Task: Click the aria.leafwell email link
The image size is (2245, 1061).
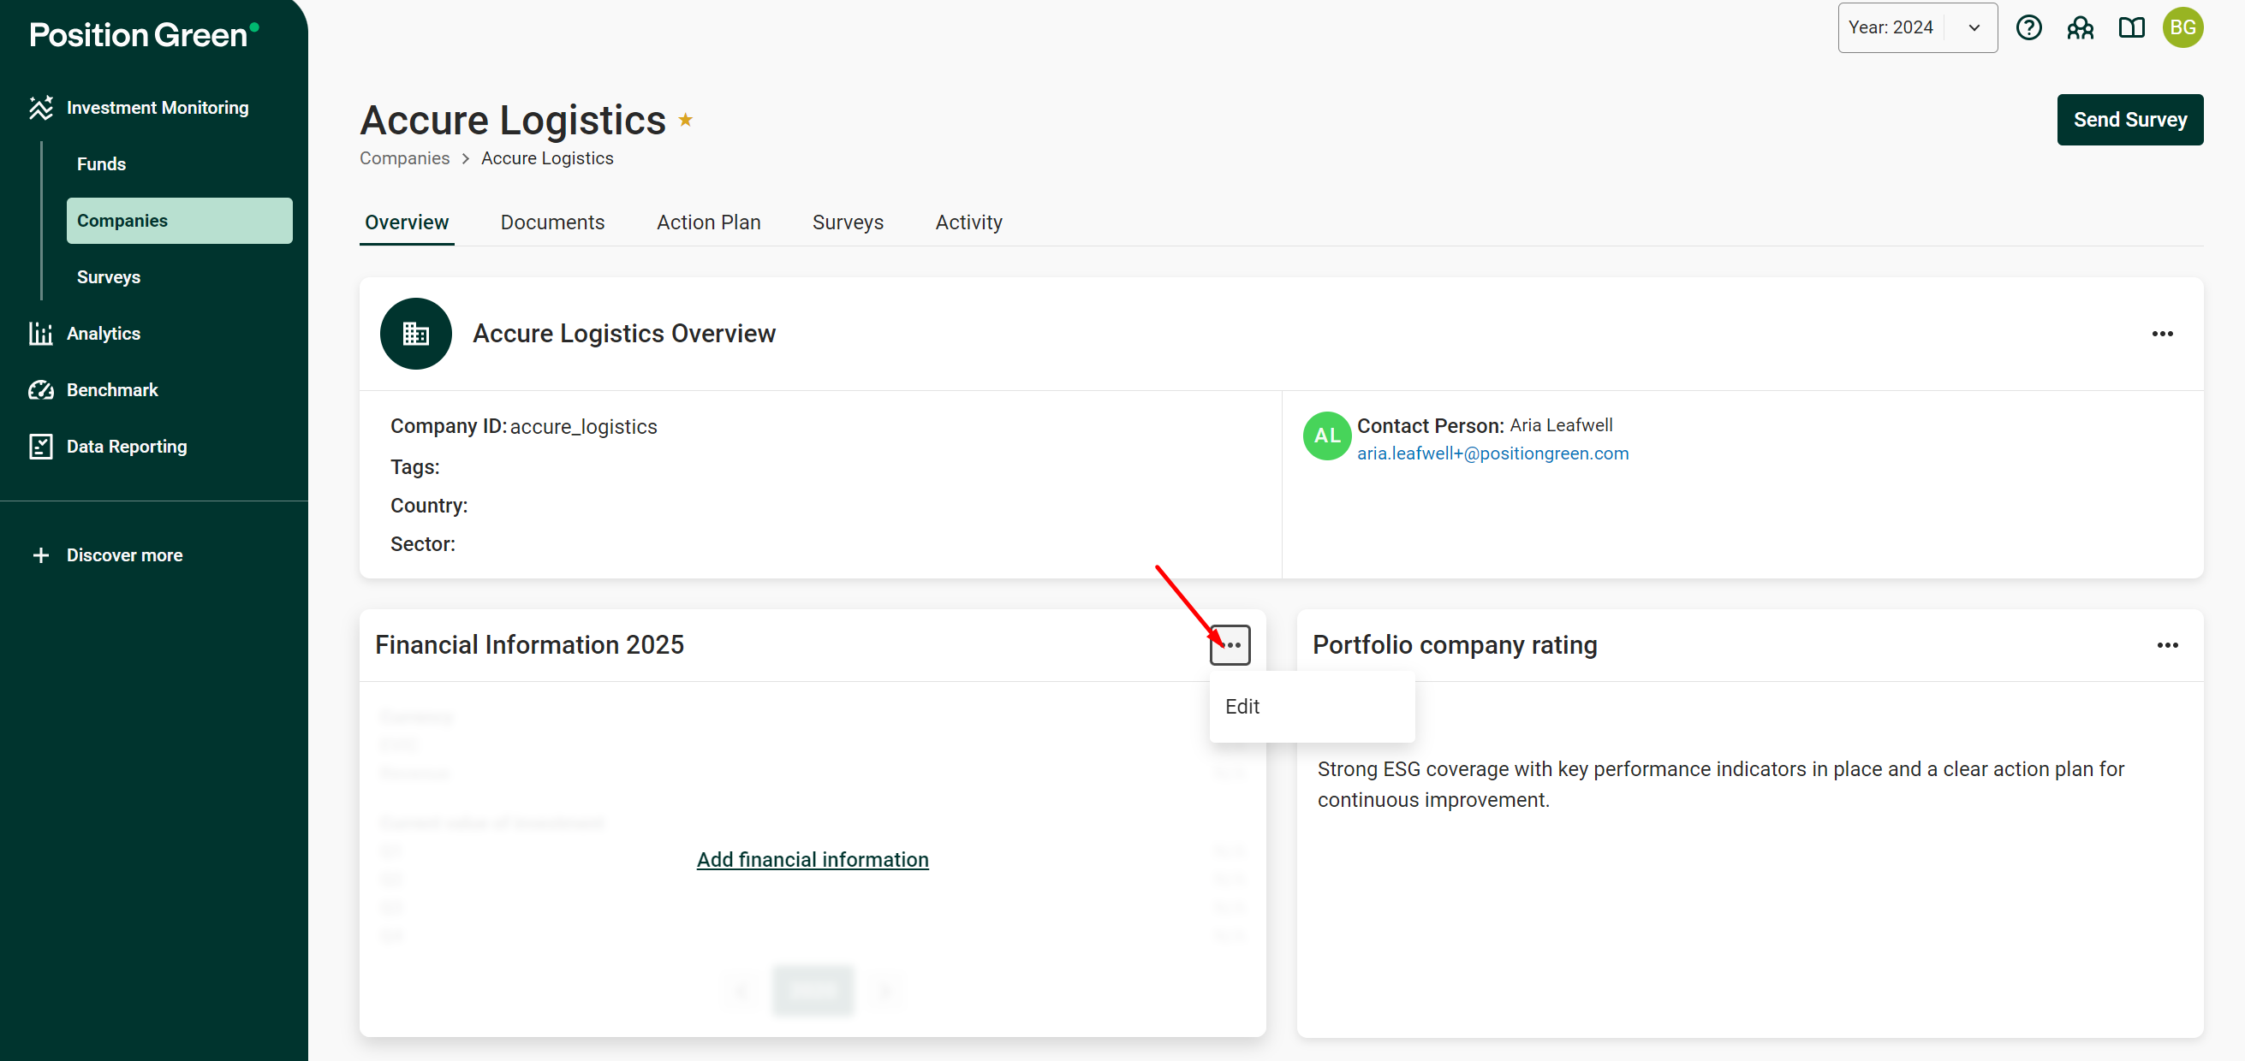Action: point(1492,453)
